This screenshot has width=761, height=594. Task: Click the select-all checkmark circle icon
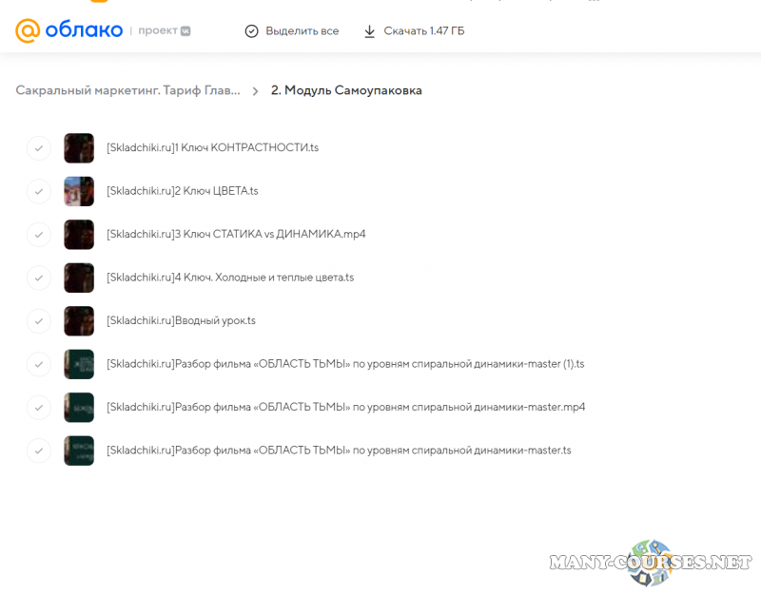point(251,31)
